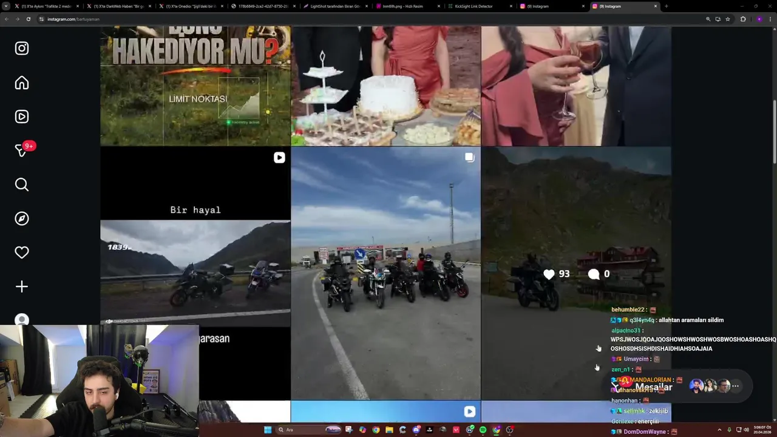Screen dimensions: 777x437
Task: Open File Explorer from the taskbar
Action: pyautogui.click(x=389, y=430)
